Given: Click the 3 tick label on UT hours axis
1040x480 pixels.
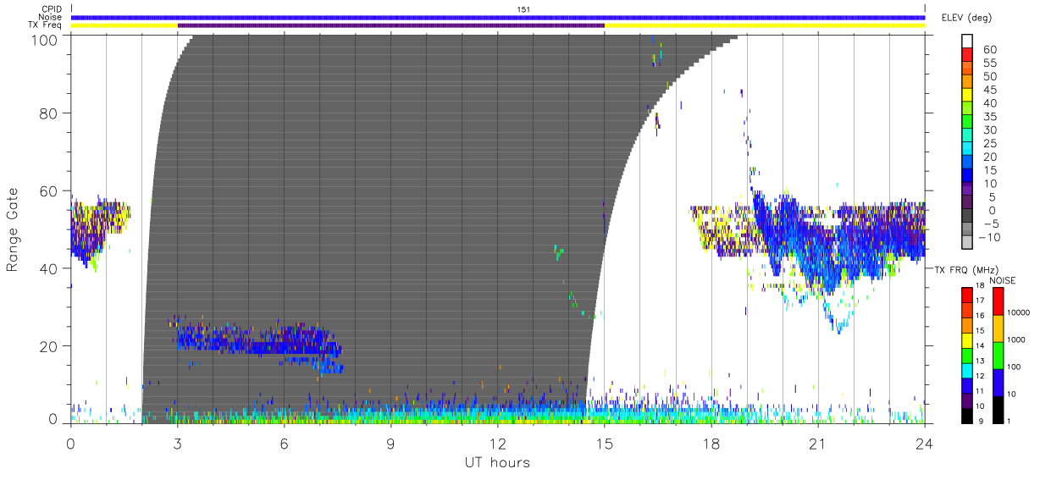Looking at the screenshot, I should click(x=178, y=442).
